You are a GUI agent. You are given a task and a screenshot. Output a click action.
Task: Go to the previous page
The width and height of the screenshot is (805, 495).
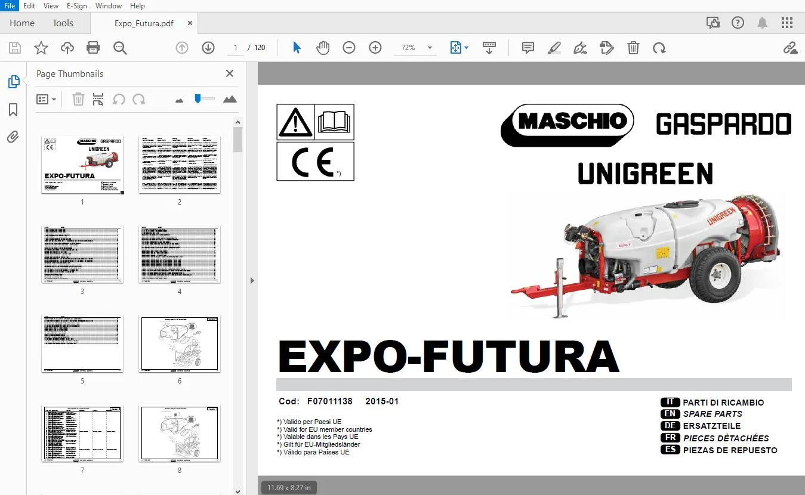pos(182,48)
